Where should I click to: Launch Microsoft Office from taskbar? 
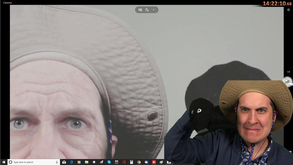pyautogui.click(x=124, y=162)
